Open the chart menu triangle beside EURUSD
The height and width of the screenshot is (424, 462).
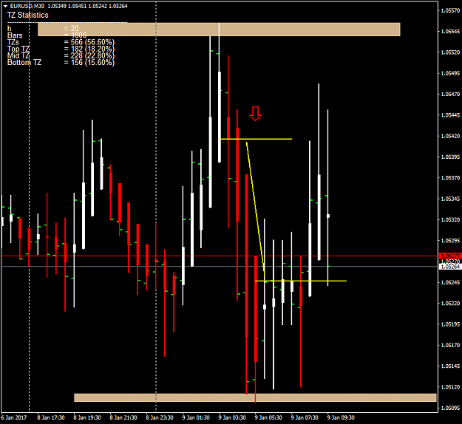(5, 6)
